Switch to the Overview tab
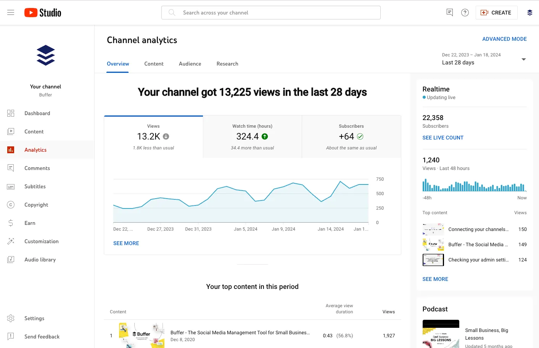539x348 pixels. point(118,64)
